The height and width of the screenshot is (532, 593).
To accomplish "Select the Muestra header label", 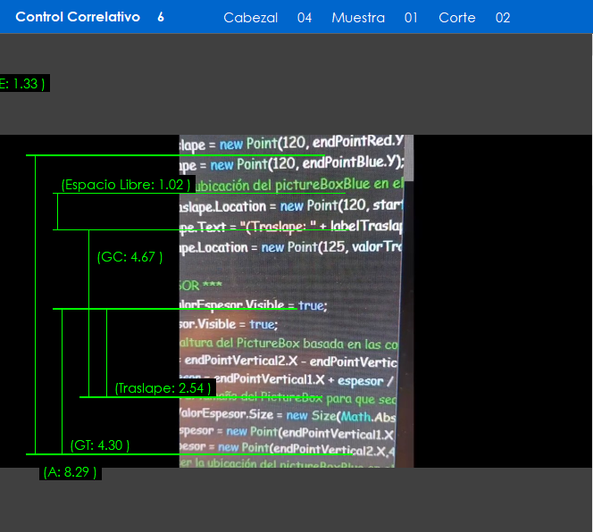I will click(358, 18).
